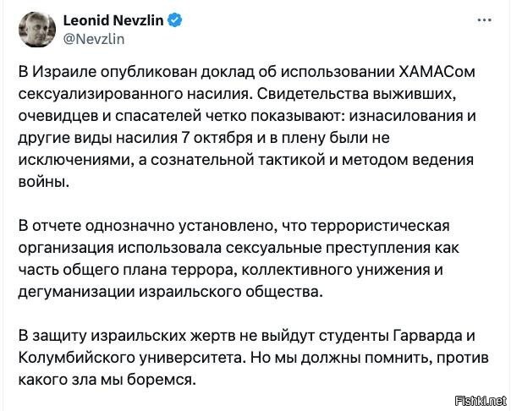This screenshot has height=411, width=511.
Task: Click the line starting 'В отчете однозначно'
Action: 234,226
